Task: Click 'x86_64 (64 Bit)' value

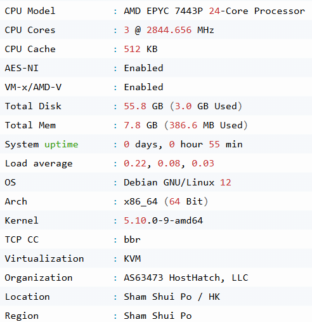Action: pyautogui.click(x=166, y=201)
